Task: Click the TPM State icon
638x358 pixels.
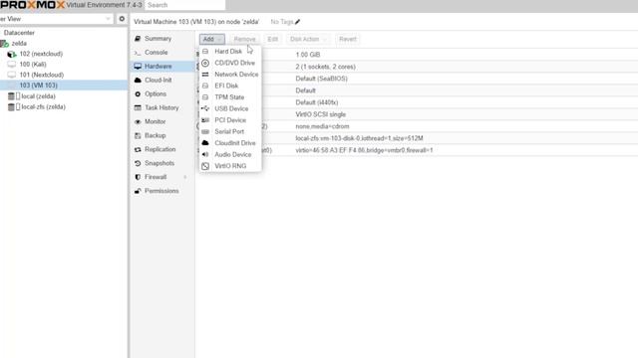Action: [x=205, y=97]
